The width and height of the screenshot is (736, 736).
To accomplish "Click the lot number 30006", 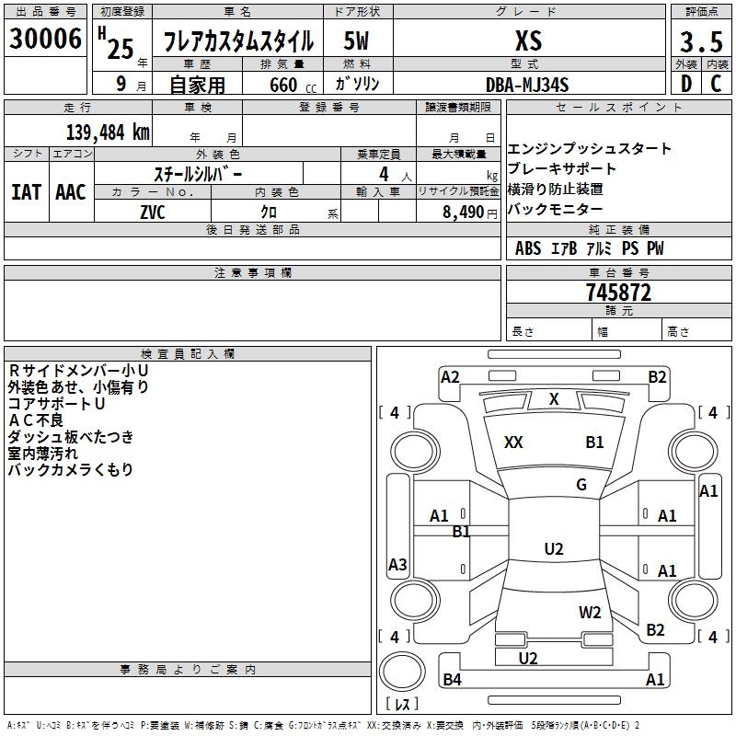I will pyautogui.click(x=45, y=39).
